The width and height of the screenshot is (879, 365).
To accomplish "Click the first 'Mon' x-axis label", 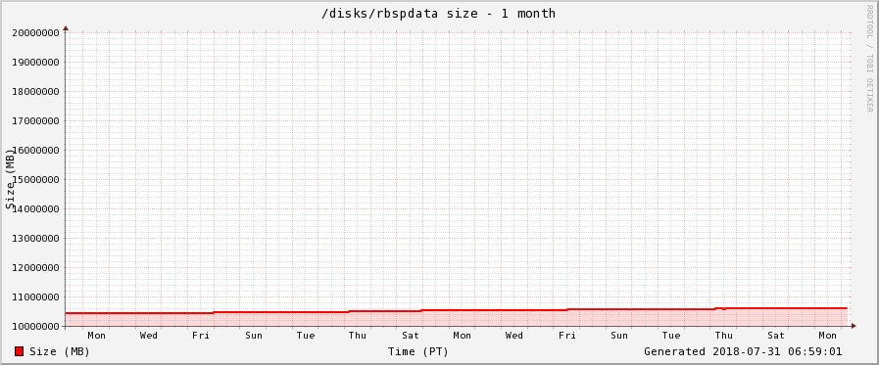I will point(96,336).
